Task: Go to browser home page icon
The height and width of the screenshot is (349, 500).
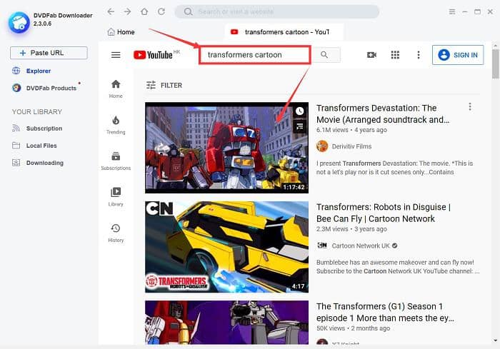Action: tap(144, 12)
